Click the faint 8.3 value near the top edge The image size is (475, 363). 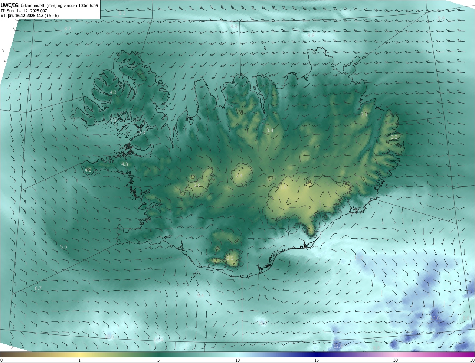coord(122,13)
